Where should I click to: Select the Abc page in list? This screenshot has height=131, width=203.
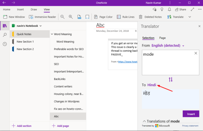[x=68, y=116]
